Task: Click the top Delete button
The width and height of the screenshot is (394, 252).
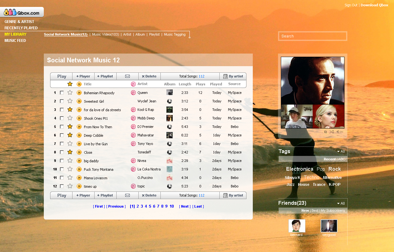Action: point(149,76)
